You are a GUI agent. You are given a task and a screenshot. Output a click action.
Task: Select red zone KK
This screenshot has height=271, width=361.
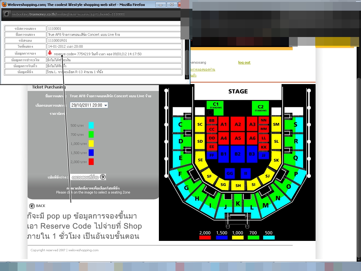pos(264,147)
